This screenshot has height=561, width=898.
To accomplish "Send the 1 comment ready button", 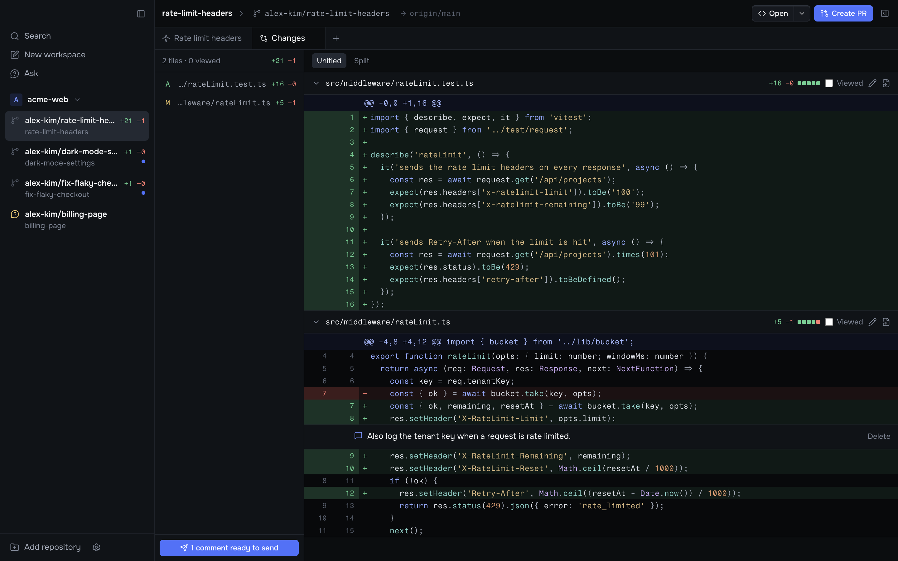I will (229, 548).
